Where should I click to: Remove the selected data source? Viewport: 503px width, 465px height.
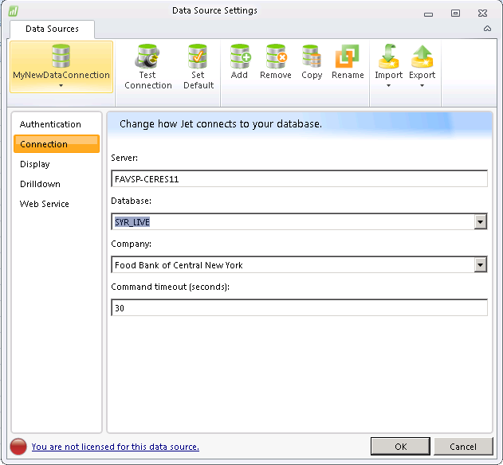pyautogui.click(x=276, y=58)
